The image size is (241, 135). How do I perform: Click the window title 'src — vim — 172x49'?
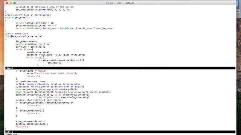pyautogui.click(x=122, y=3)
